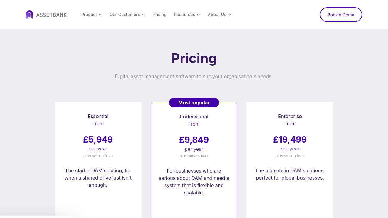Click the ASSETBANK wordmark text

[x=51, y=15]
